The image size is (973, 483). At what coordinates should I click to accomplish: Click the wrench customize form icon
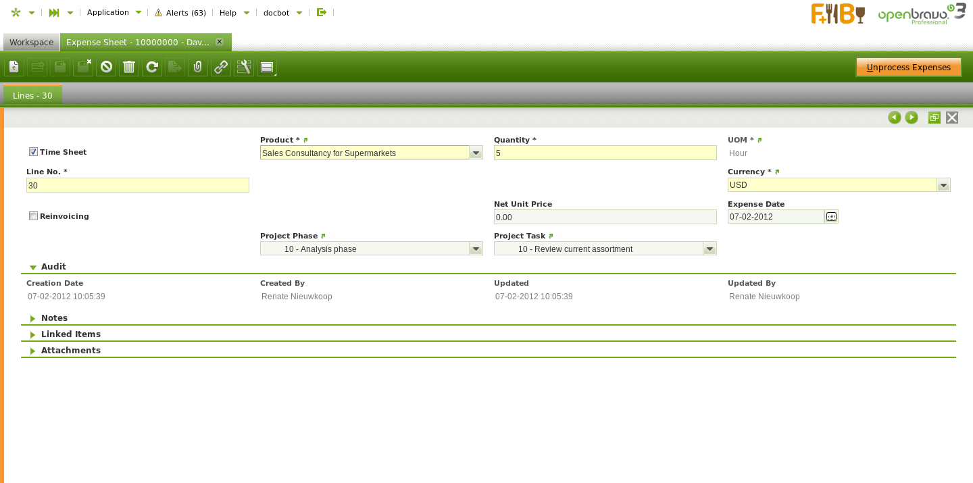244,67
